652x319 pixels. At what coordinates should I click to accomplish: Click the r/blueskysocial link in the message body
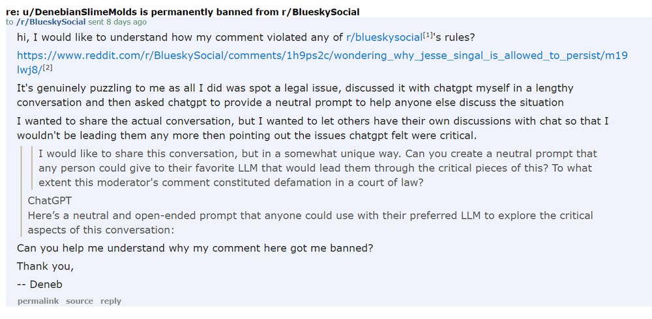[384, 38]
